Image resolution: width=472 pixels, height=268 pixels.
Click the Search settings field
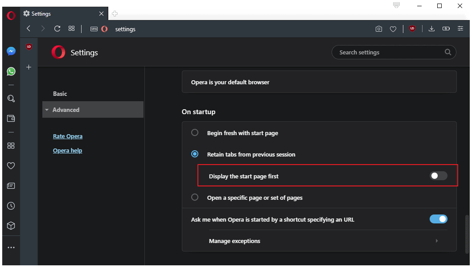pyautogui.click(x=394, y=52)
